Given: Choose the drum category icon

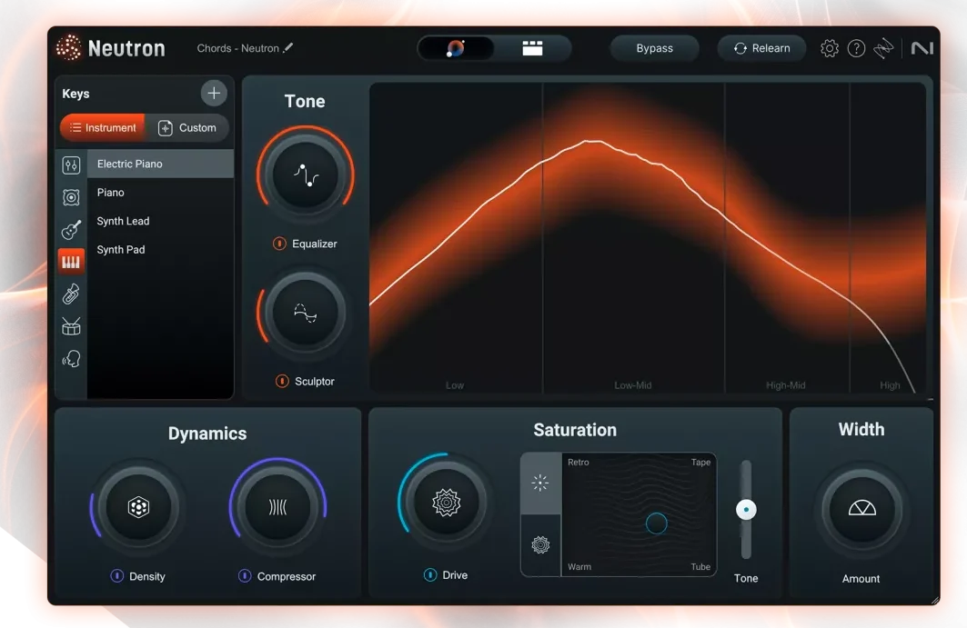Looking at the screenshot, I should (x=71, y=326).
